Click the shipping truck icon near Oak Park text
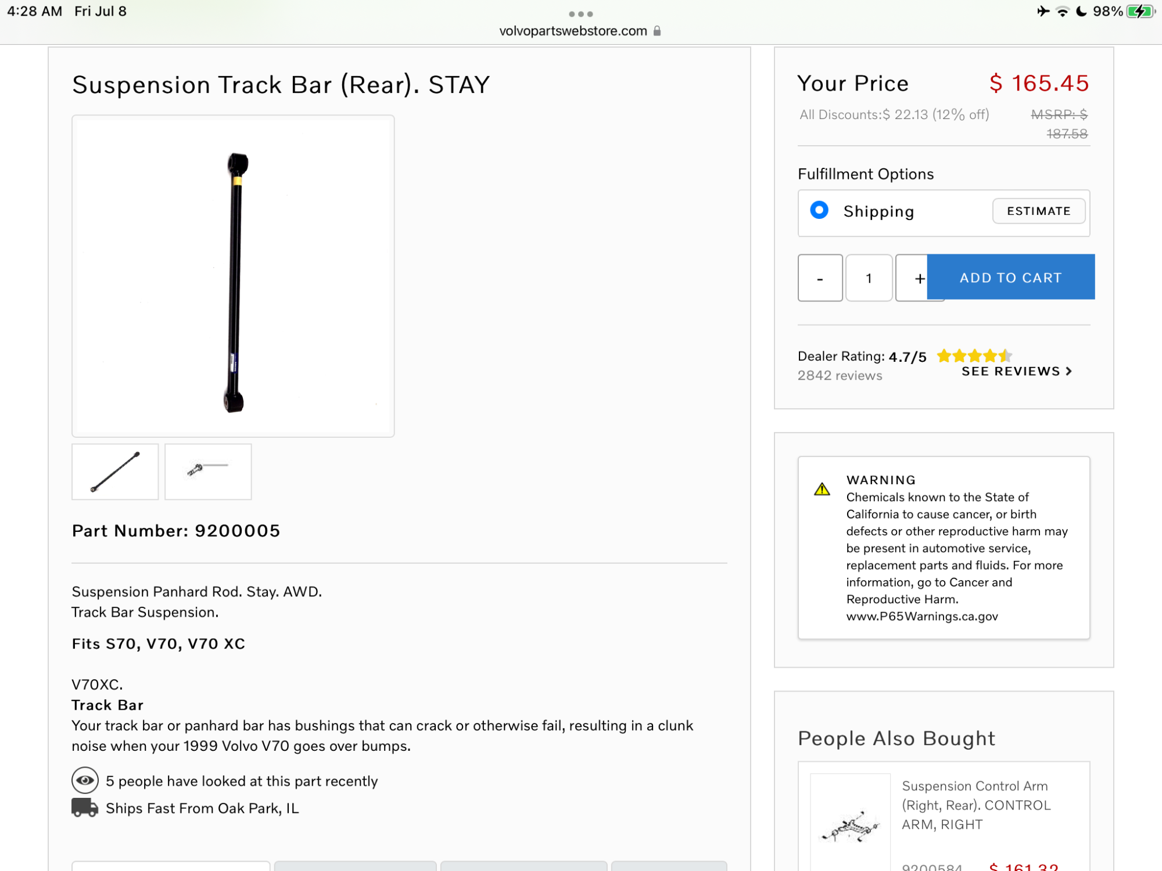Screen dimensions: 1162x871 [x=85, y=807]
